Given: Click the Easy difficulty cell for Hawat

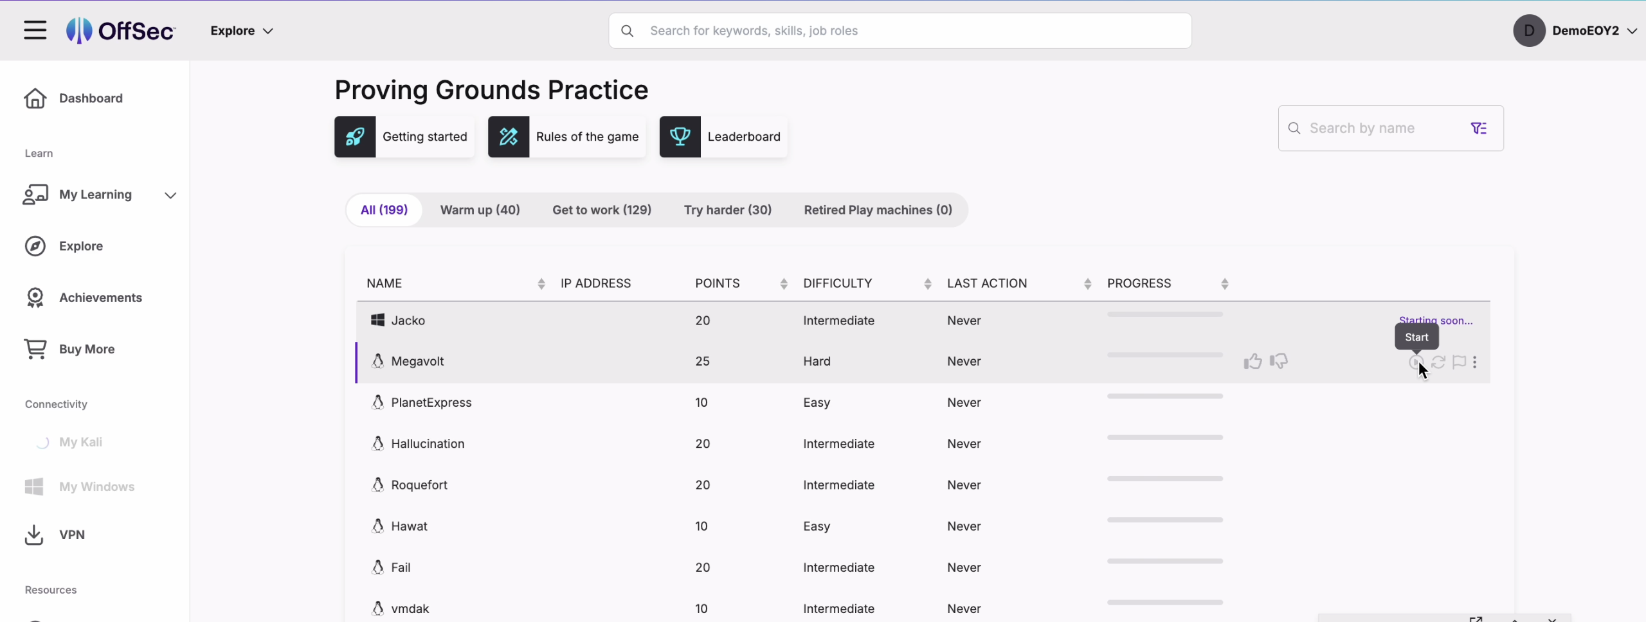Looking at the screenshot, I should pyautogui.click(x=817, y=526).
